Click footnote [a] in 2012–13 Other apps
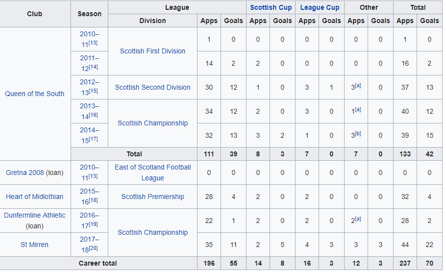446x272 pixels. tap(358, 85)
